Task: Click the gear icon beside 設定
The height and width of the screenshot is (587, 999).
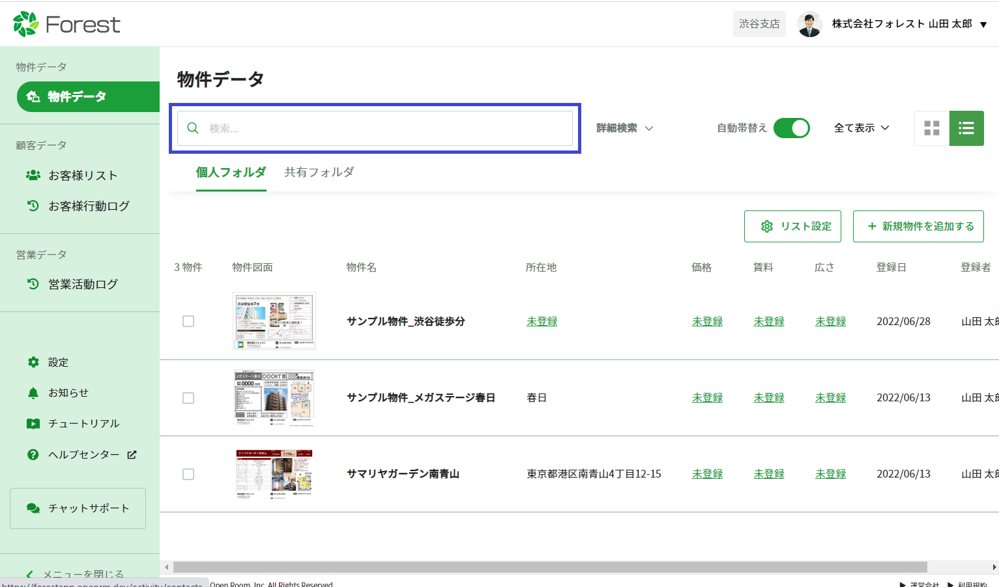Action: (x=33, y=362)
